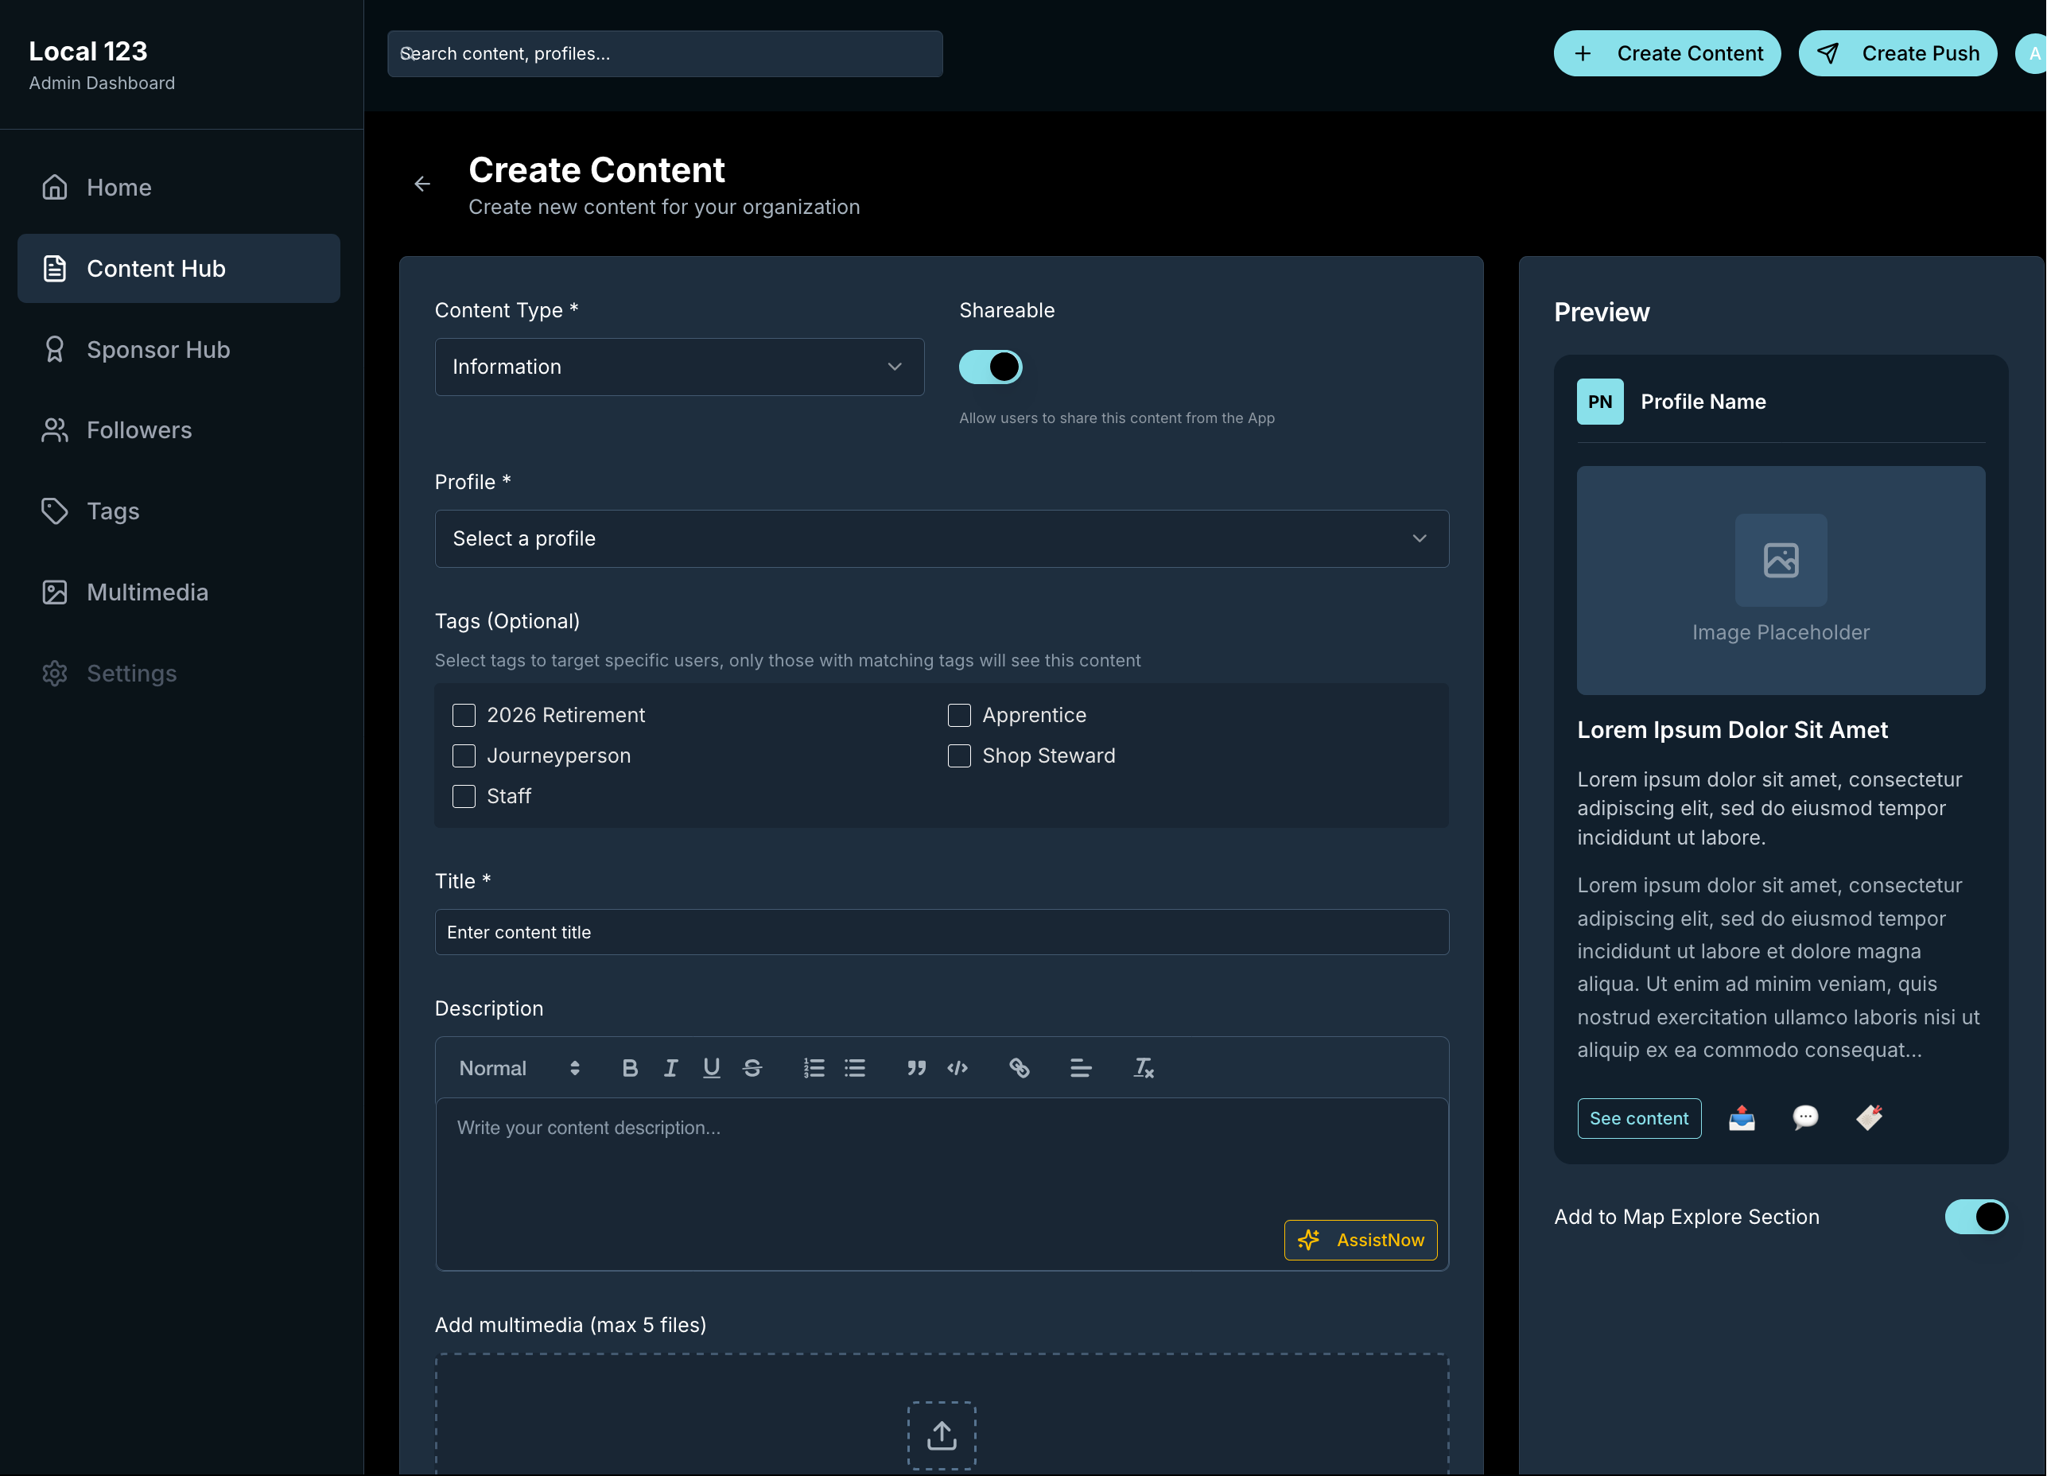This screenshot has height=1476, width=2047.
Task: Click the back arrow next to Create Content heading
Action: click(422, 183)
